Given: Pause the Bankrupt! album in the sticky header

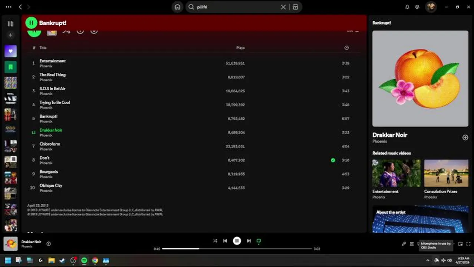Looking at the screenshot, I should coord(31,23).
